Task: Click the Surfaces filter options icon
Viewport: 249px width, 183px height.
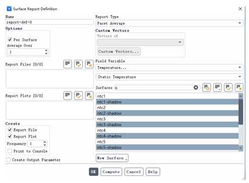Action: click(x=207, y=87)
